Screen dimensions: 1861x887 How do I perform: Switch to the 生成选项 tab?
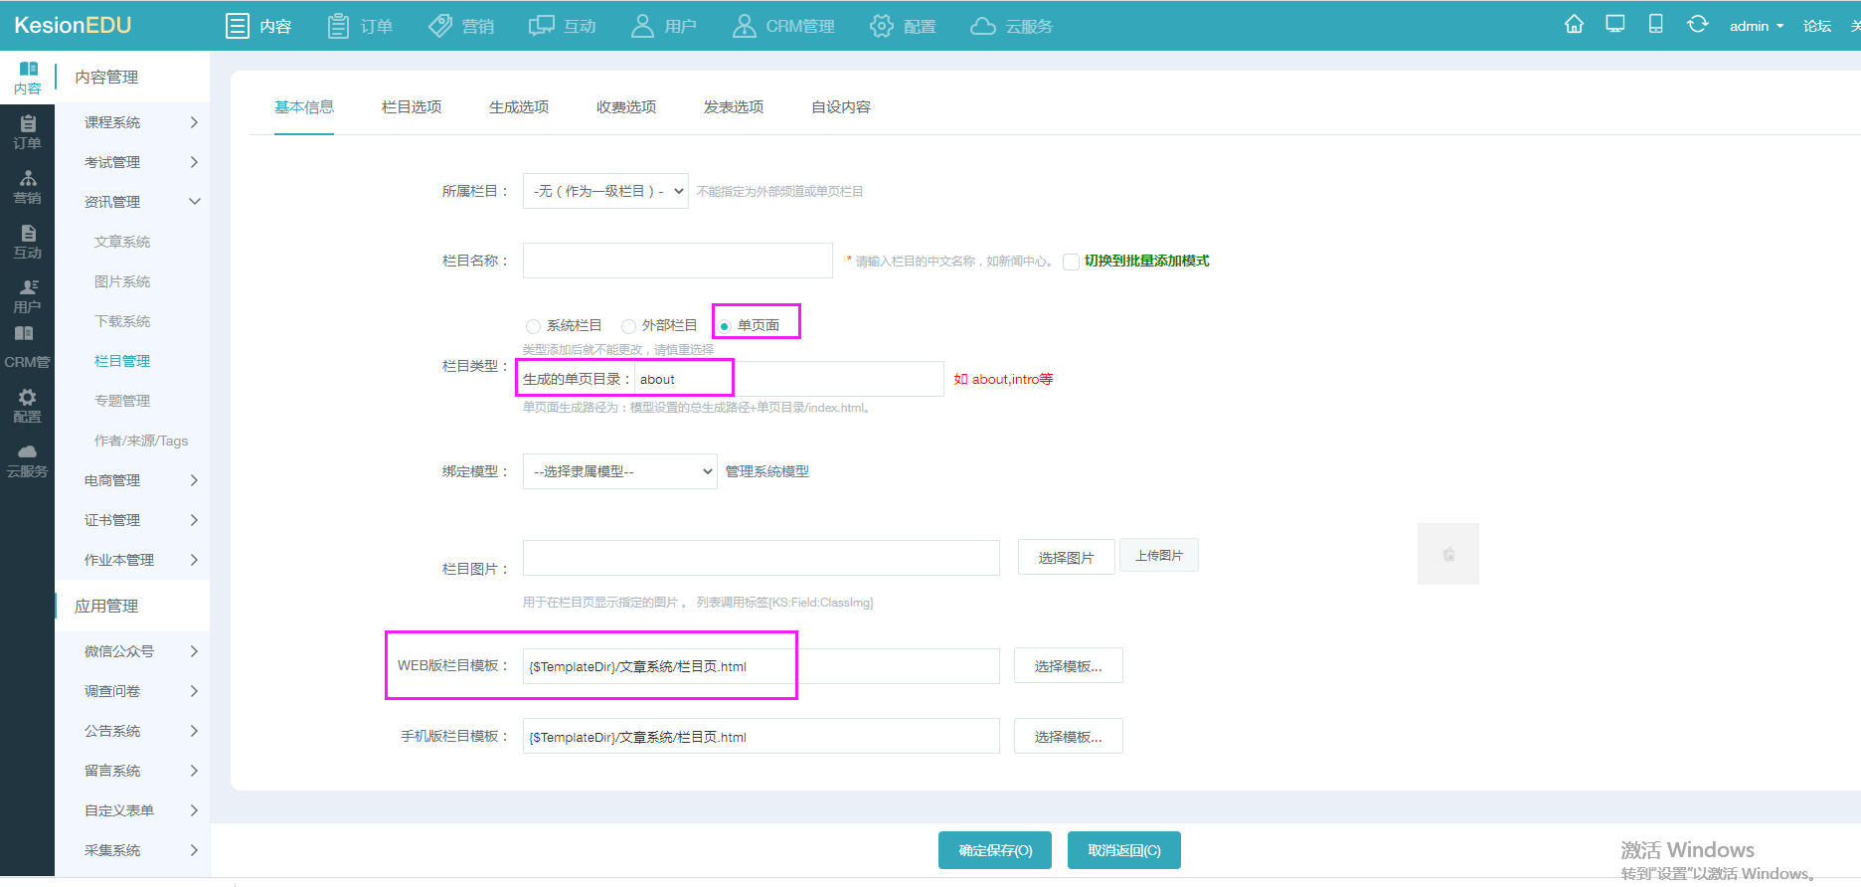[519, 106]
